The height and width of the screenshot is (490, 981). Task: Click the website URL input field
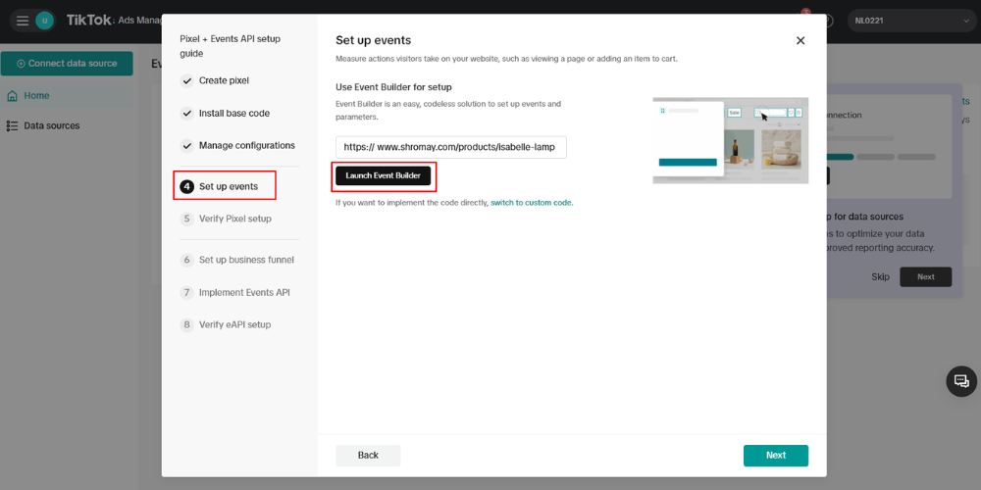(x=451, y=148)
